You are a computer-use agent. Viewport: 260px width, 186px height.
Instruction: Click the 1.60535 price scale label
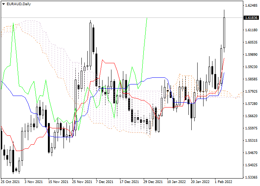point(251,42)
